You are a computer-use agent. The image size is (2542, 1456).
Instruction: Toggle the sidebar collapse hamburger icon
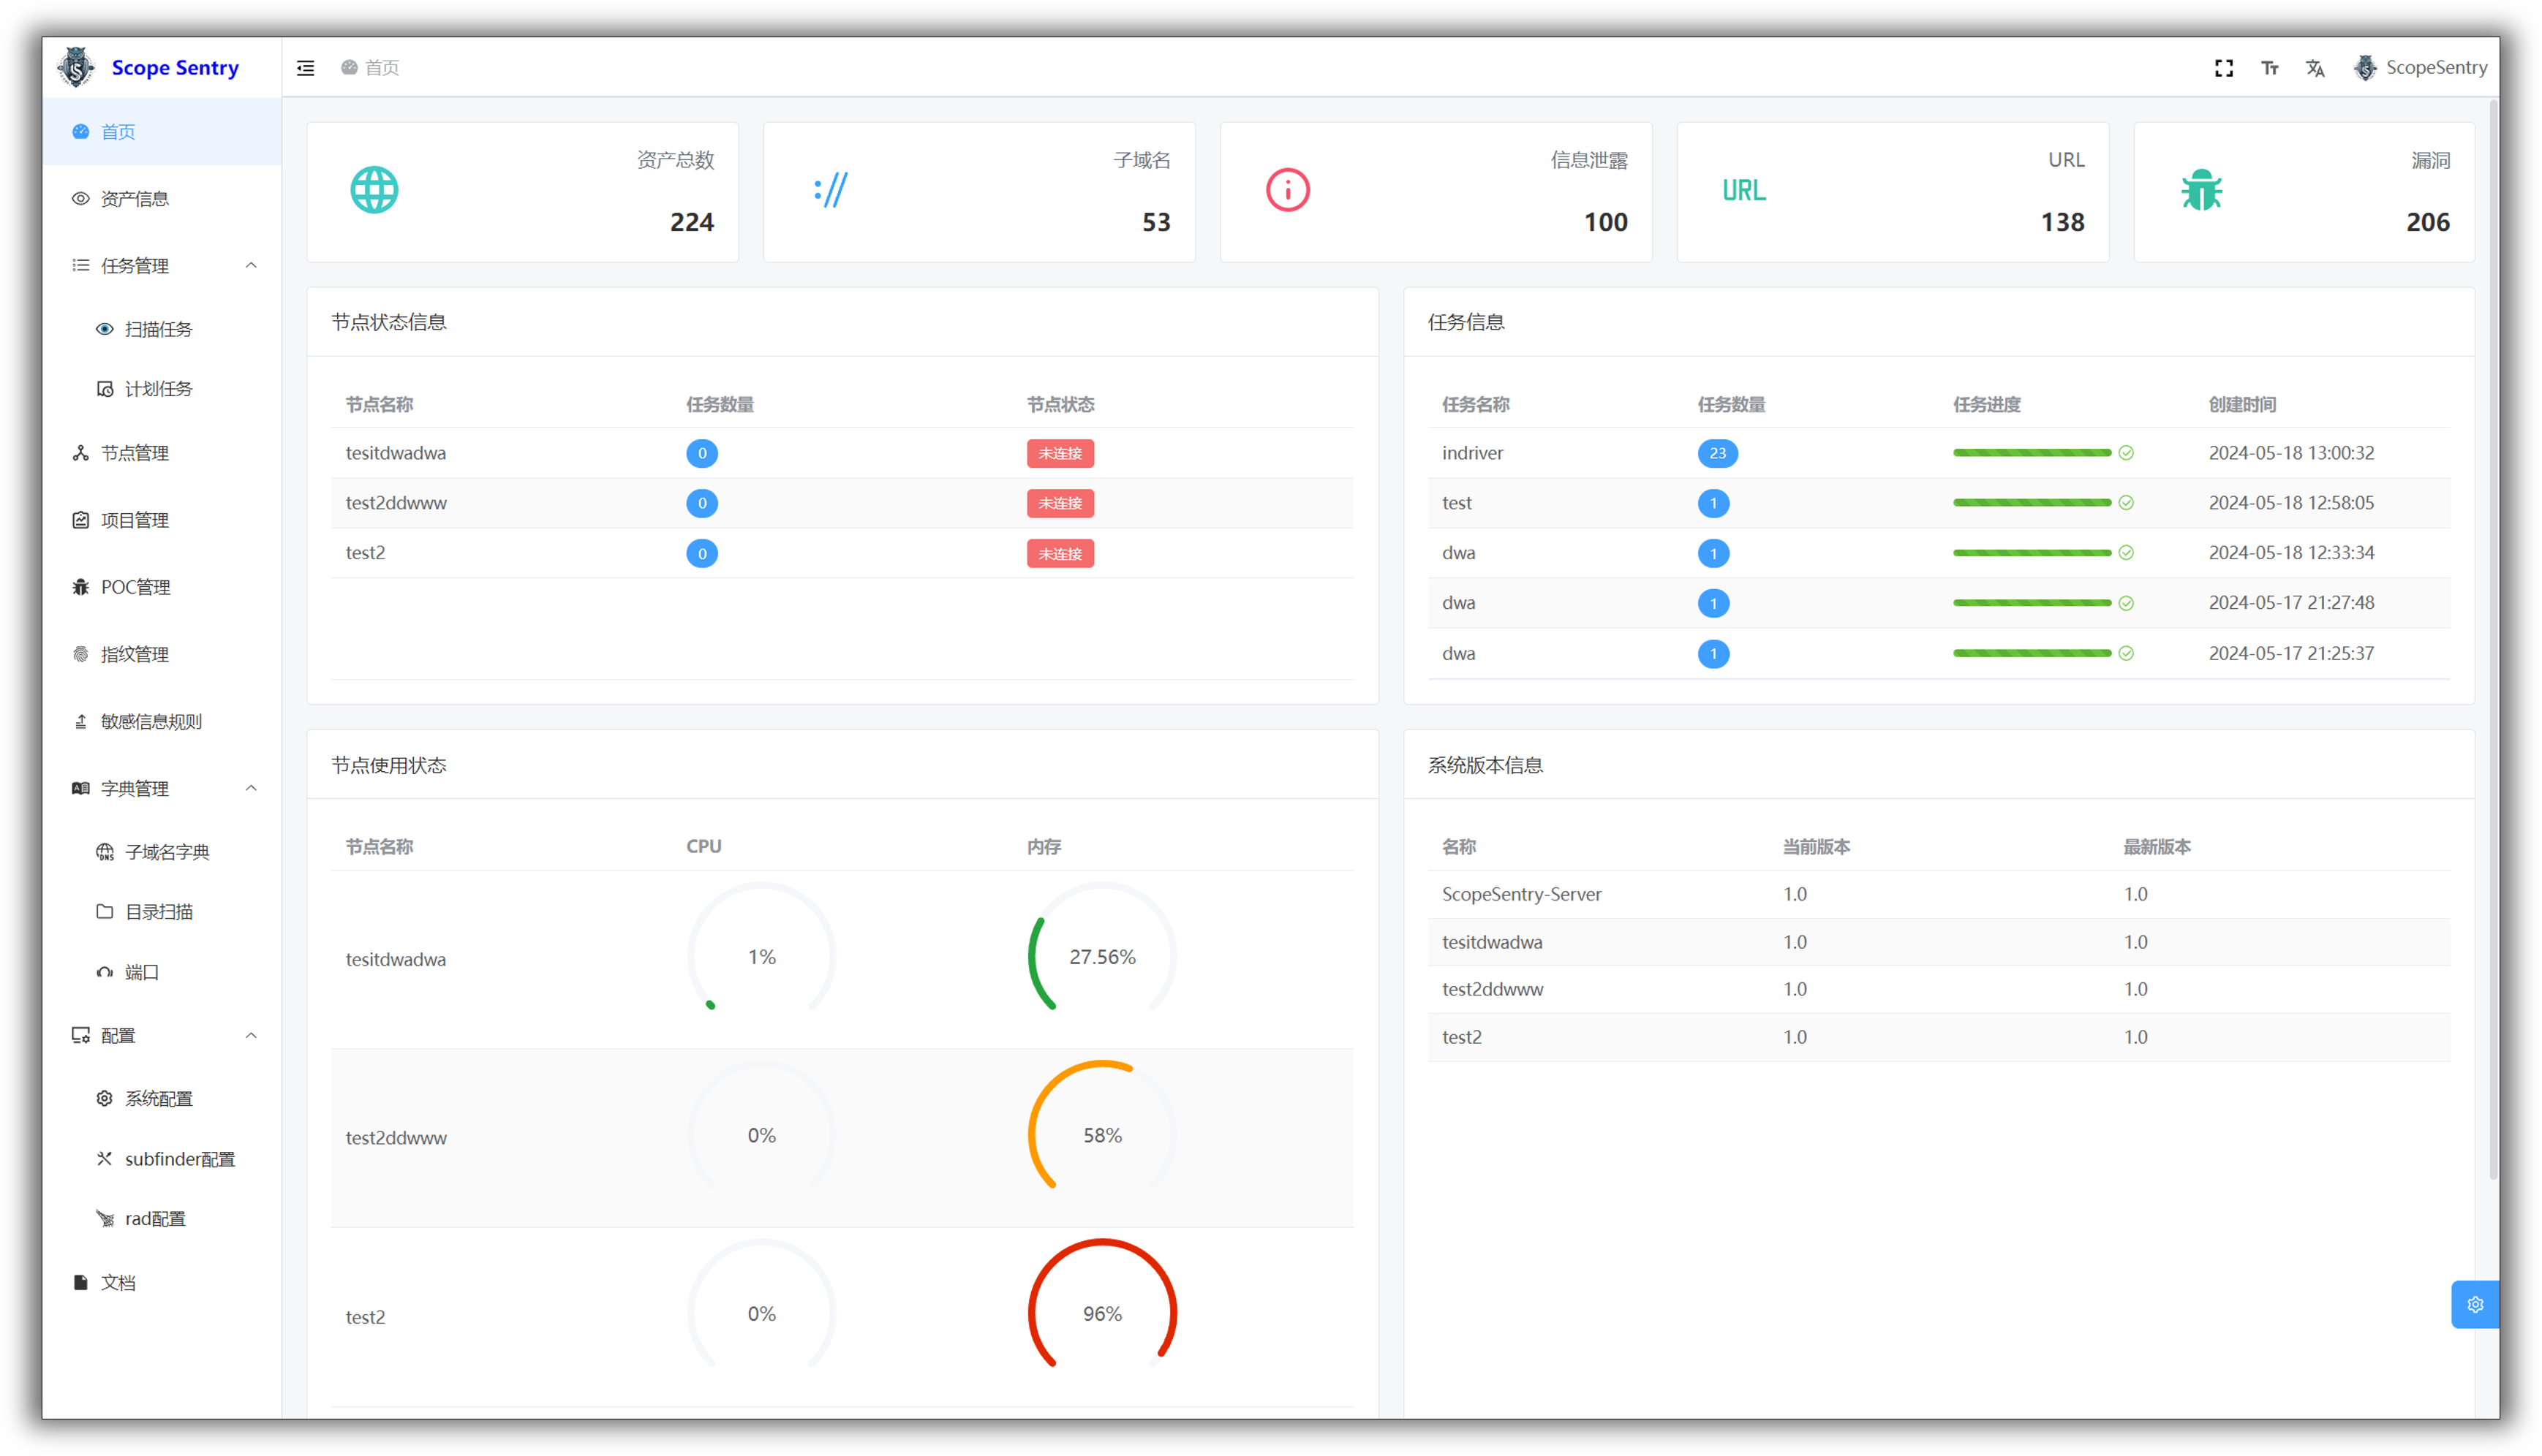click(306, 68)
